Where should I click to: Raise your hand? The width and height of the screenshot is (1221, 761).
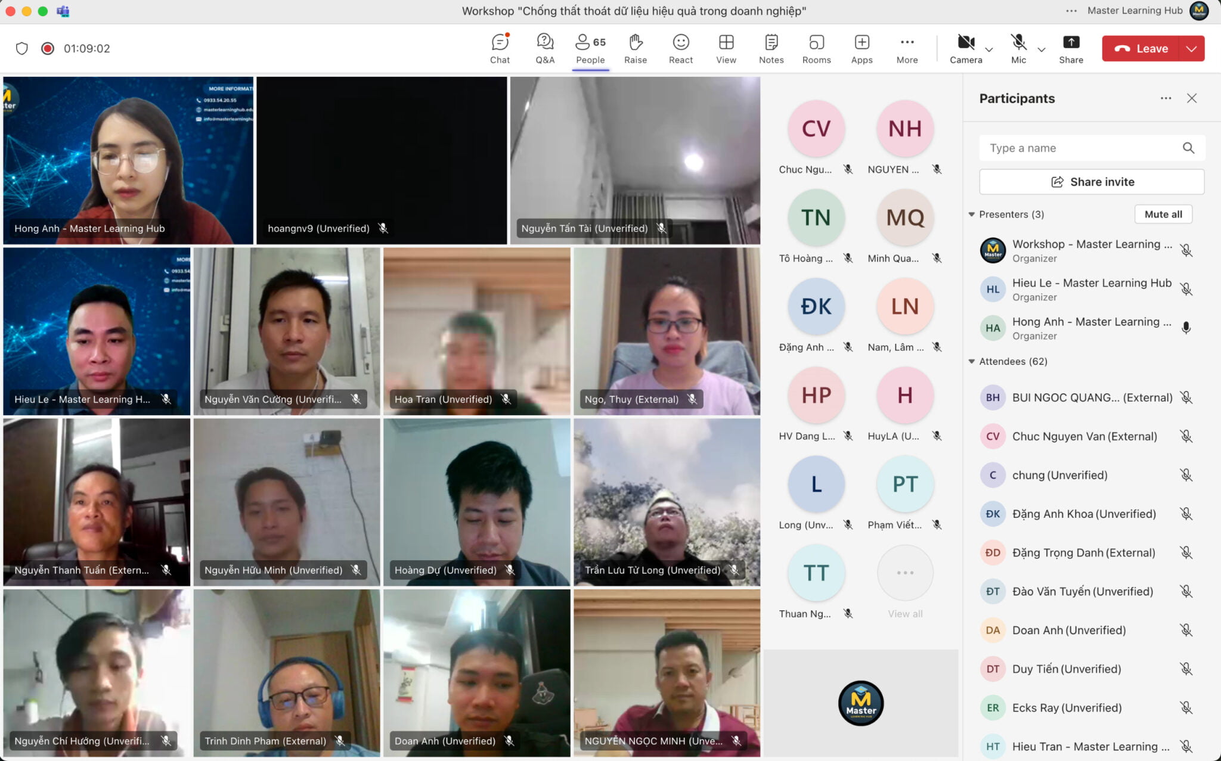[x=636, y=48]
